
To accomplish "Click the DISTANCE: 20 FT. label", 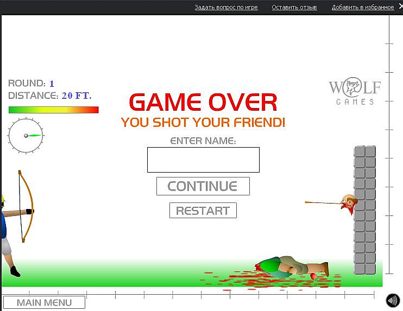I will tap(50, 96).
